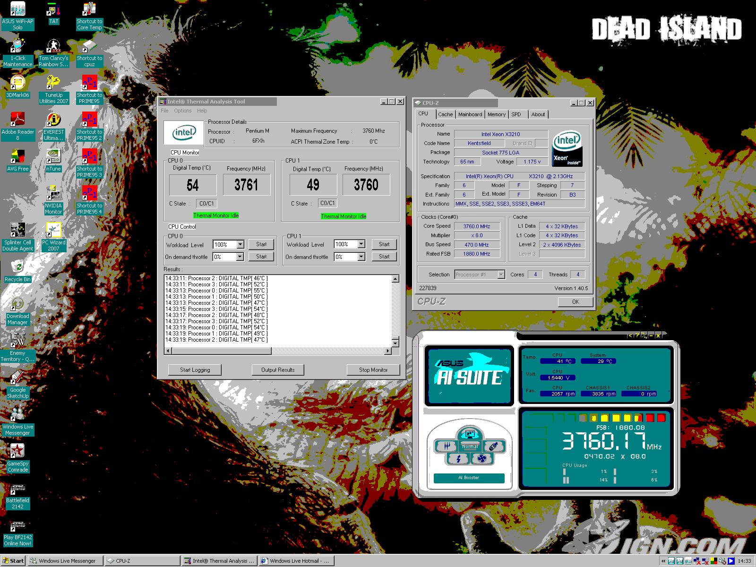Open PC Wizard 2007 desktop icon

[53, 237]
